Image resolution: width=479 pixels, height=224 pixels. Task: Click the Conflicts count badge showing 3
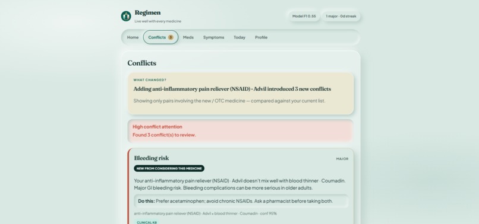(x=171, y=37)
